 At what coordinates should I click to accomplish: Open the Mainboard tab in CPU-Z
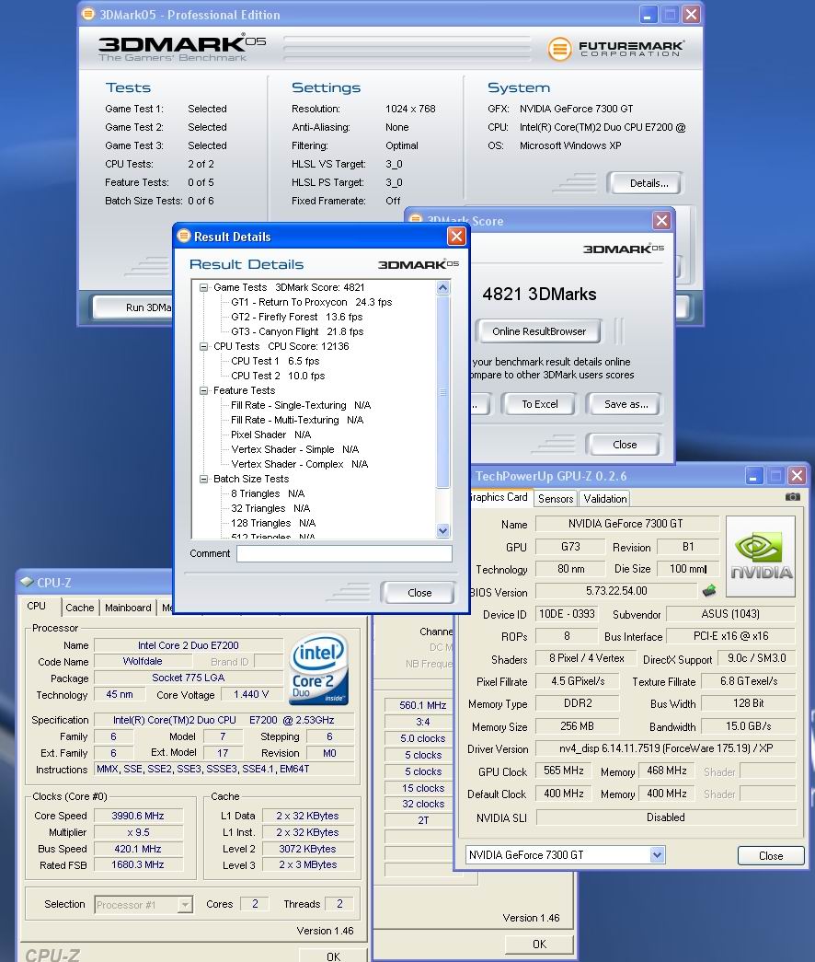tap(128, 608)
